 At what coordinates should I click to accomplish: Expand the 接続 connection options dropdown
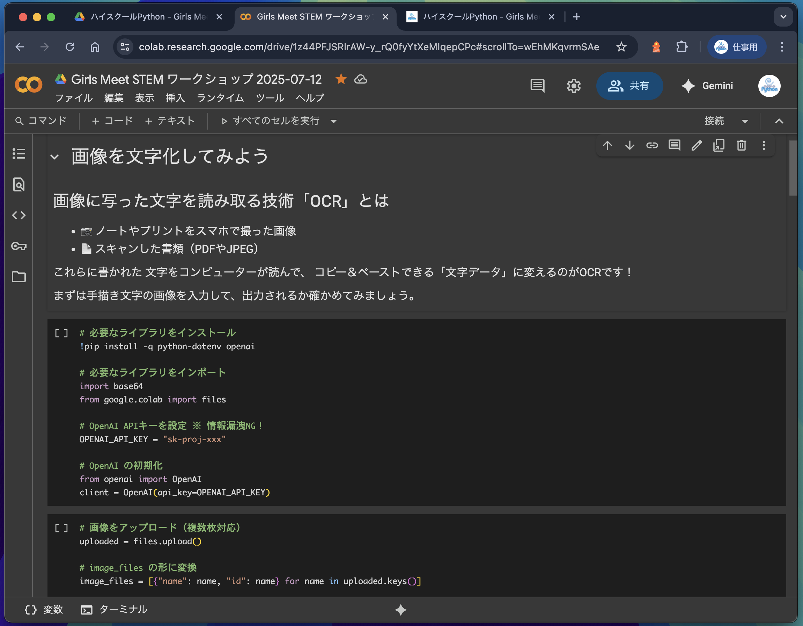point(745,121)
